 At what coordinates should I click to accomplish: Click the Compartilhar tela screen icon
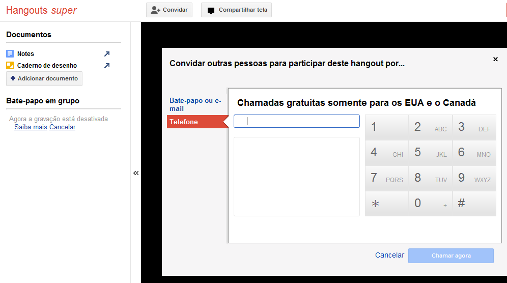(x=211, y=10)
